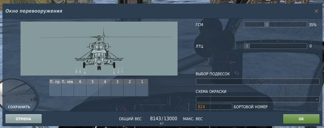Click the ОТМЕНА button
The image size is (324, 128).
[24, 119]
